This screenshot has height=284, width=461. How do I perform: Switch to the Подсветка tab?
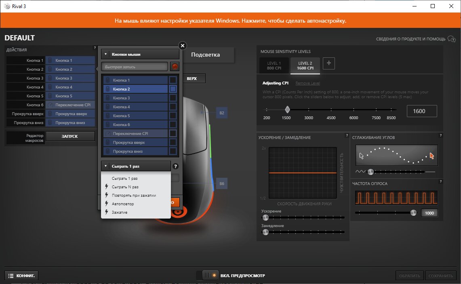coord(206,55)
